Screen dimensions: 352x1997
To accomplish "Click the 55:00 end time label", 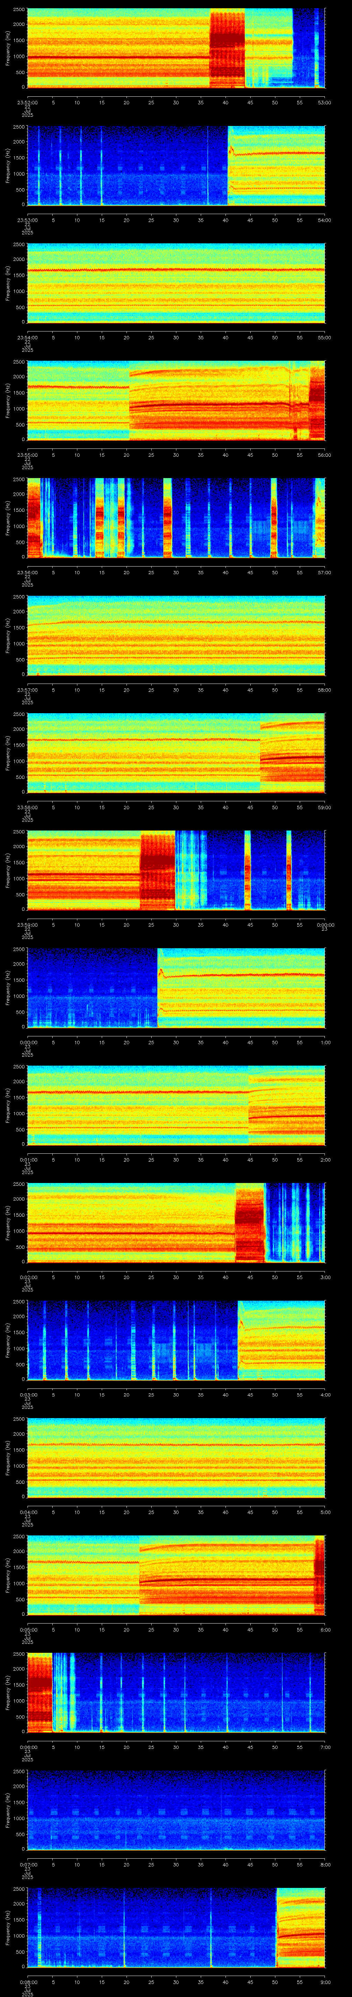I will tap(325, 337).
